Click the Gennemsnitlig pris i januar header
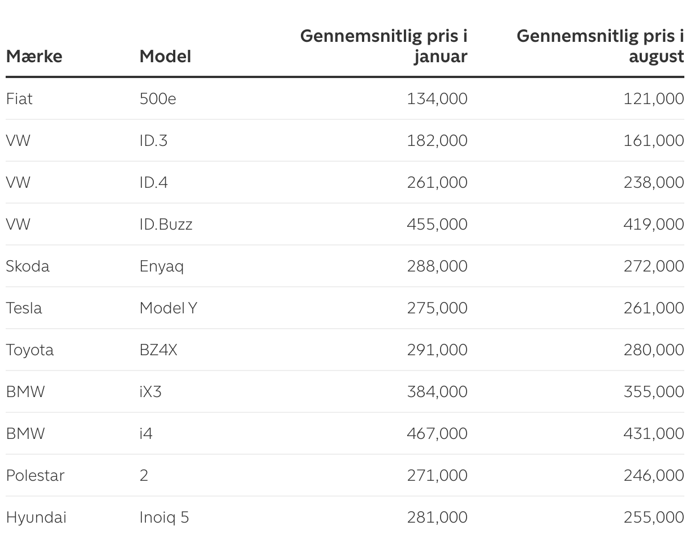 383,46
